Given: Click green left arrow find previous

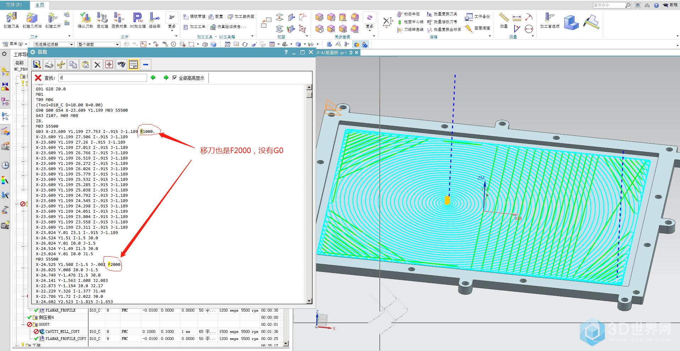Looking at the screenshot, I should (153, 78).
